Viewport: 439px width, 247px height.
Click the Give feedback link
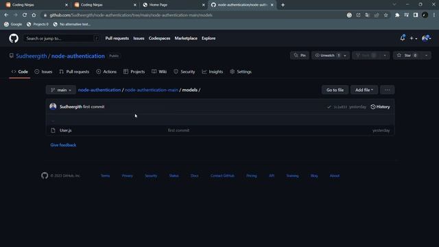(x=63, y=145)
